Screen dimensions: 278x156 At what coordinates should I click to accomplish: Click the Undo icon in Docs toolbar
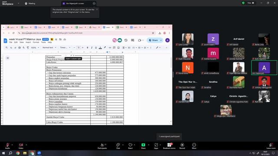11,48
